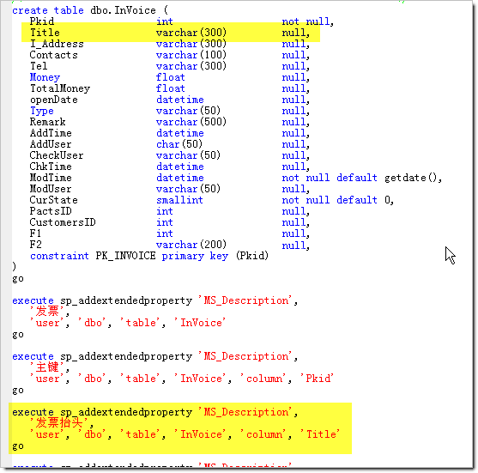Click the ChkTime column name
Screen dimensions: 478x473
51,167
